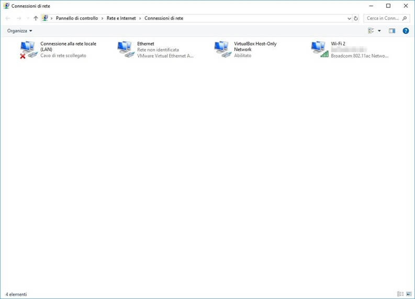
Task: Go back with the back arrow
Action: pos(8,18)
